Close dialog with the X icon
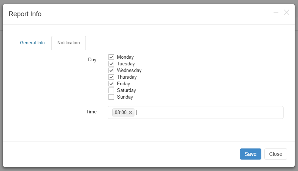 (287, 12)
